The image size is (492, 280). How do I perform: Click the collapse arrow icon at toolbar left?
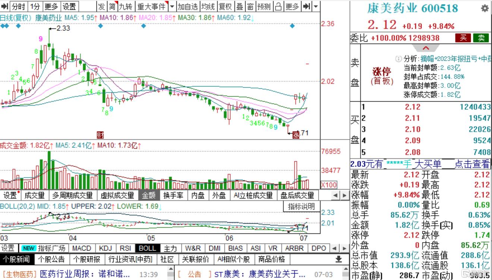[5, 6]
